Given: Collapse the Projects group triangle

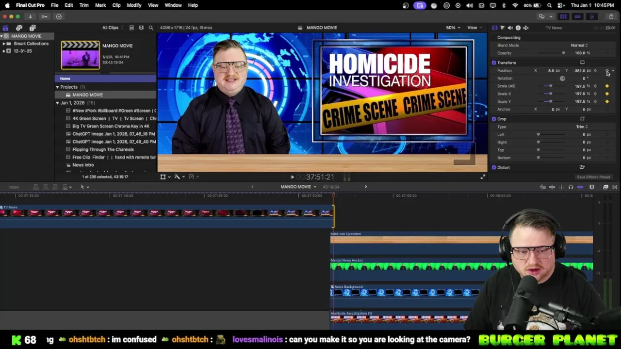Looking at the screenshot, I should pyautogui.click(x=57, y=87).
